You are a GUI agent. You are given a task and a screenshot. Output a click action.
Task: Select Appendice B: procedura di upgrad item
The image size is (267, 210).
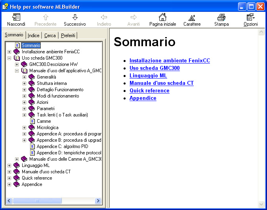69,140
